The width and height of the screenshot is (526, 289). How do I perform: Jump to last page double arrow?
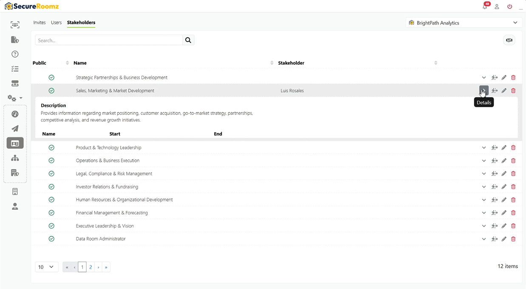pyautogui.click(x=106, y=267)
